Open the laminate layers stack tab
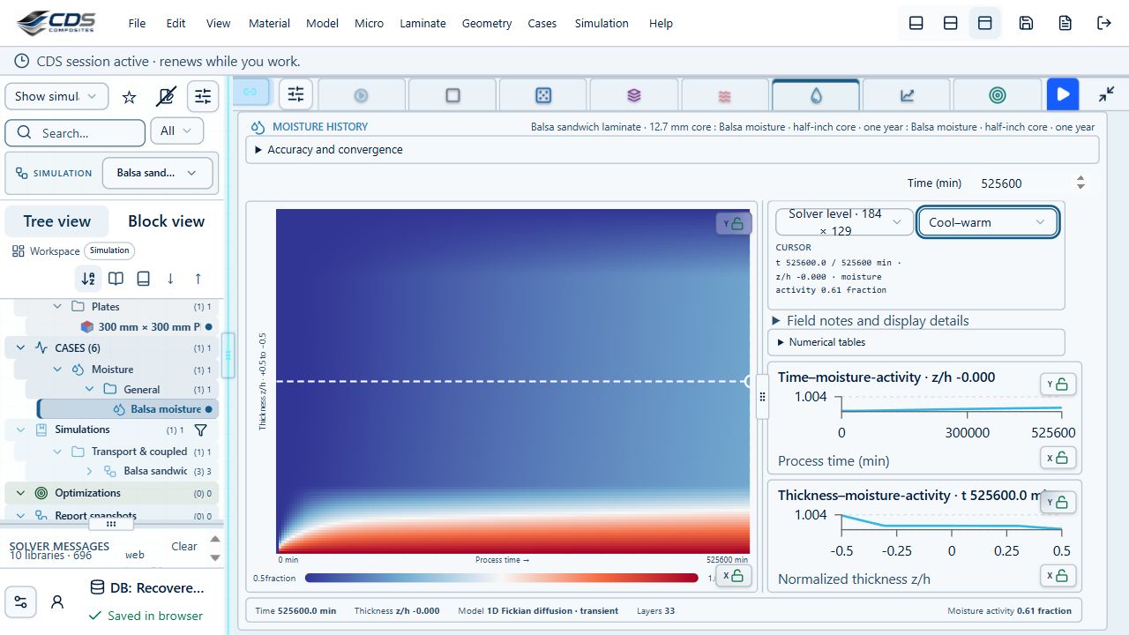 pos(634,95)
